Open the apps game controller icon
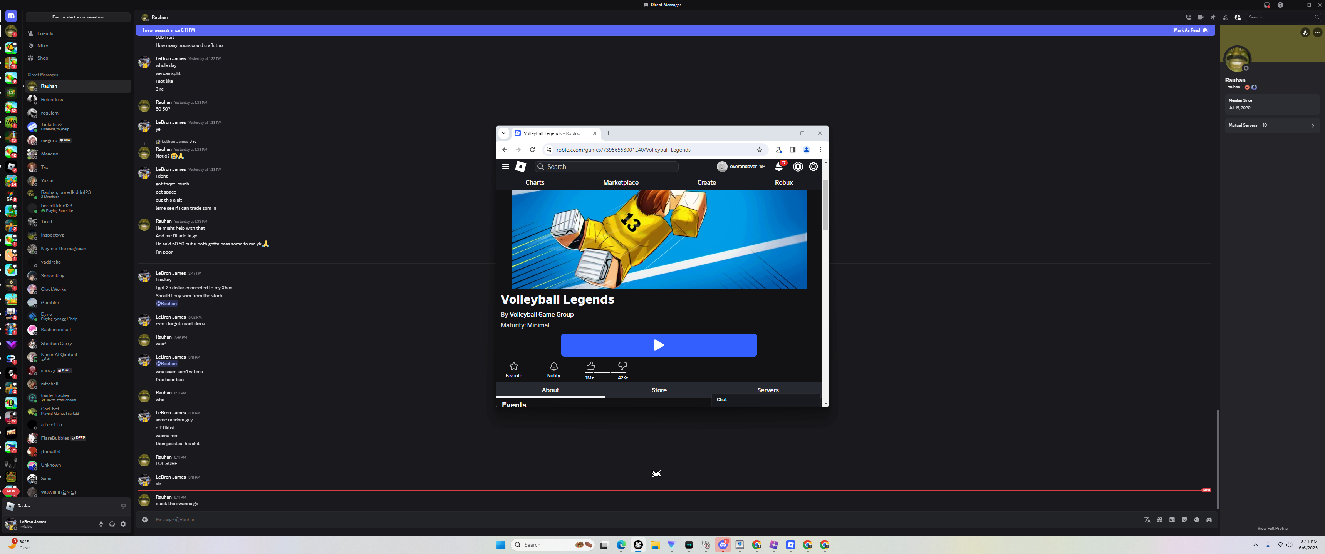The image size is (1325, 554). (x=1209, y=520)
